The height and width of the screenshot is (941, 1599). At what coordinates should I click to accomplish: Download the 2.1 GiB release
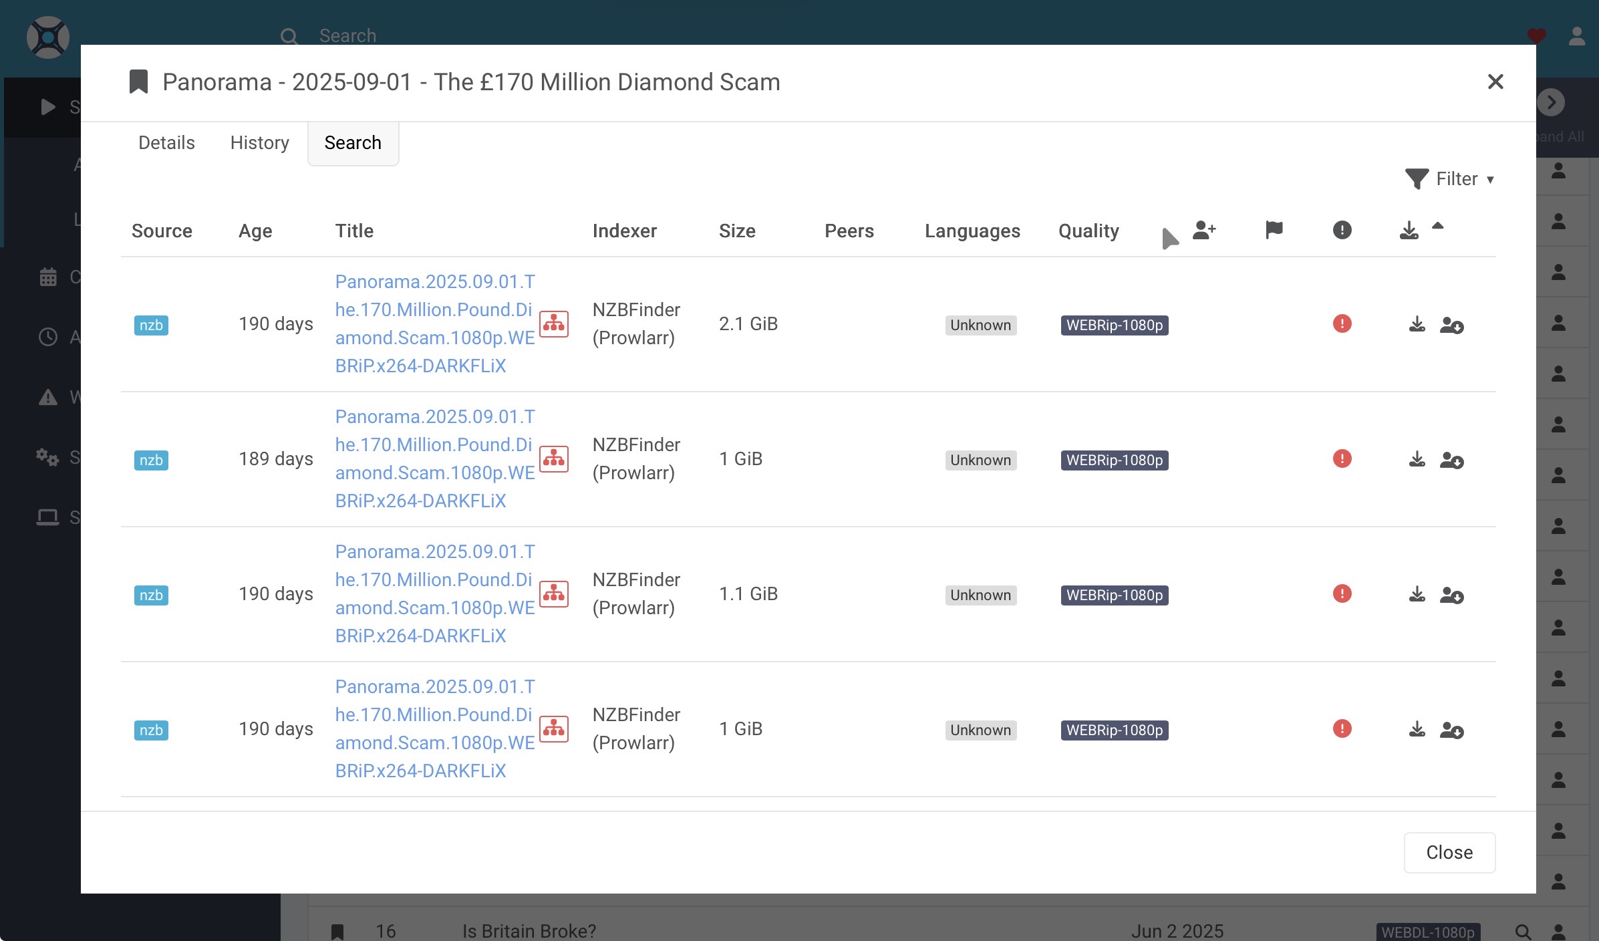[1417, 325]
